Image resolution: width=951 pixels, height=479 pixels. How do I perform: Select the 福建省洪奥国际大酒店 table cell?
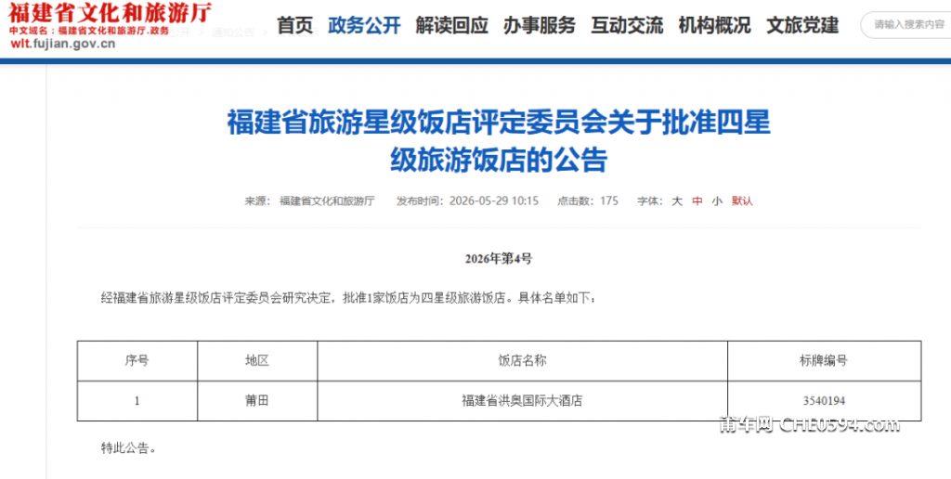522,401
